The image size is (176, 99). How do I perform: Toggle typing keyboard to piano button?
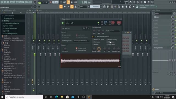click(x=61, y=7)
